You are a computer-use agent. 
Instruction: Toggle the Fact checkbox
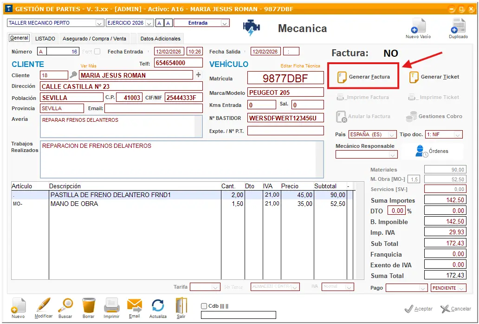97,52
